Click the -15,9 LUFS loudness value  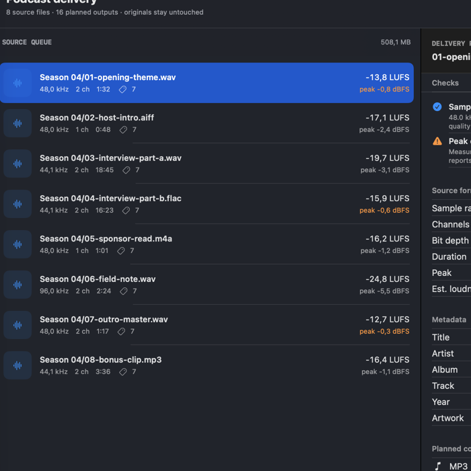click(387, 198)
